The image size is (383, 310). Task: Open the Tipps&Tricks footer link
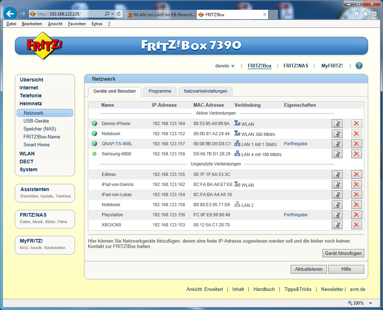(298, 289)
